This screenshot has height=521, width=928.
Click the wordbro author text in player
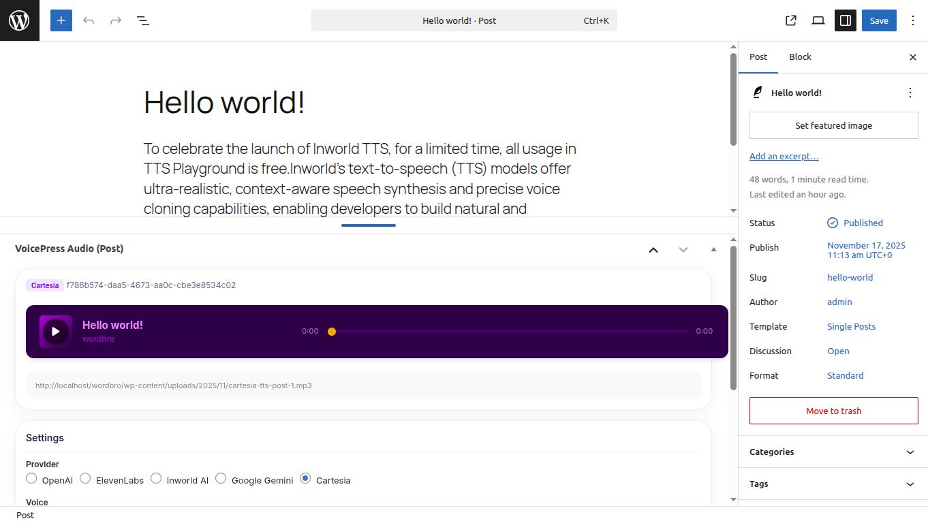point(99,339)
